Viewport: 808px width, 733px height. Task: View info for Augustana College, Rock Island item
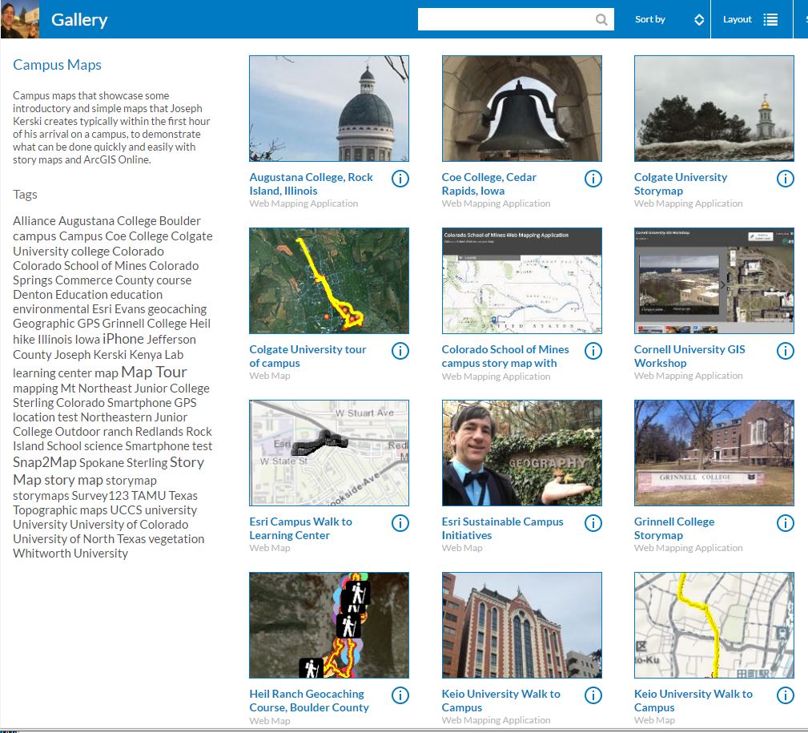[x=400, y=179]
